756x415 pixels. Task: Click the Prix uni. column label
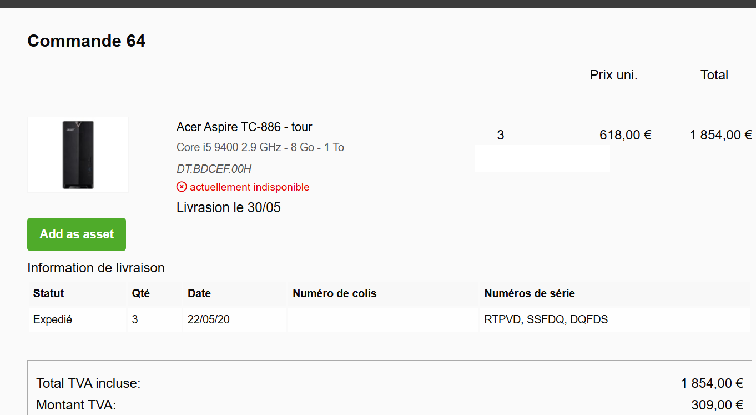pos(613,76)
